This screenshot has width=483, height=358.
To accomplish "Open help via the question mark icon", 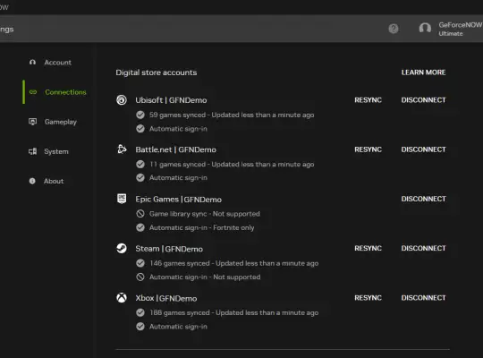I will (394, 29).
